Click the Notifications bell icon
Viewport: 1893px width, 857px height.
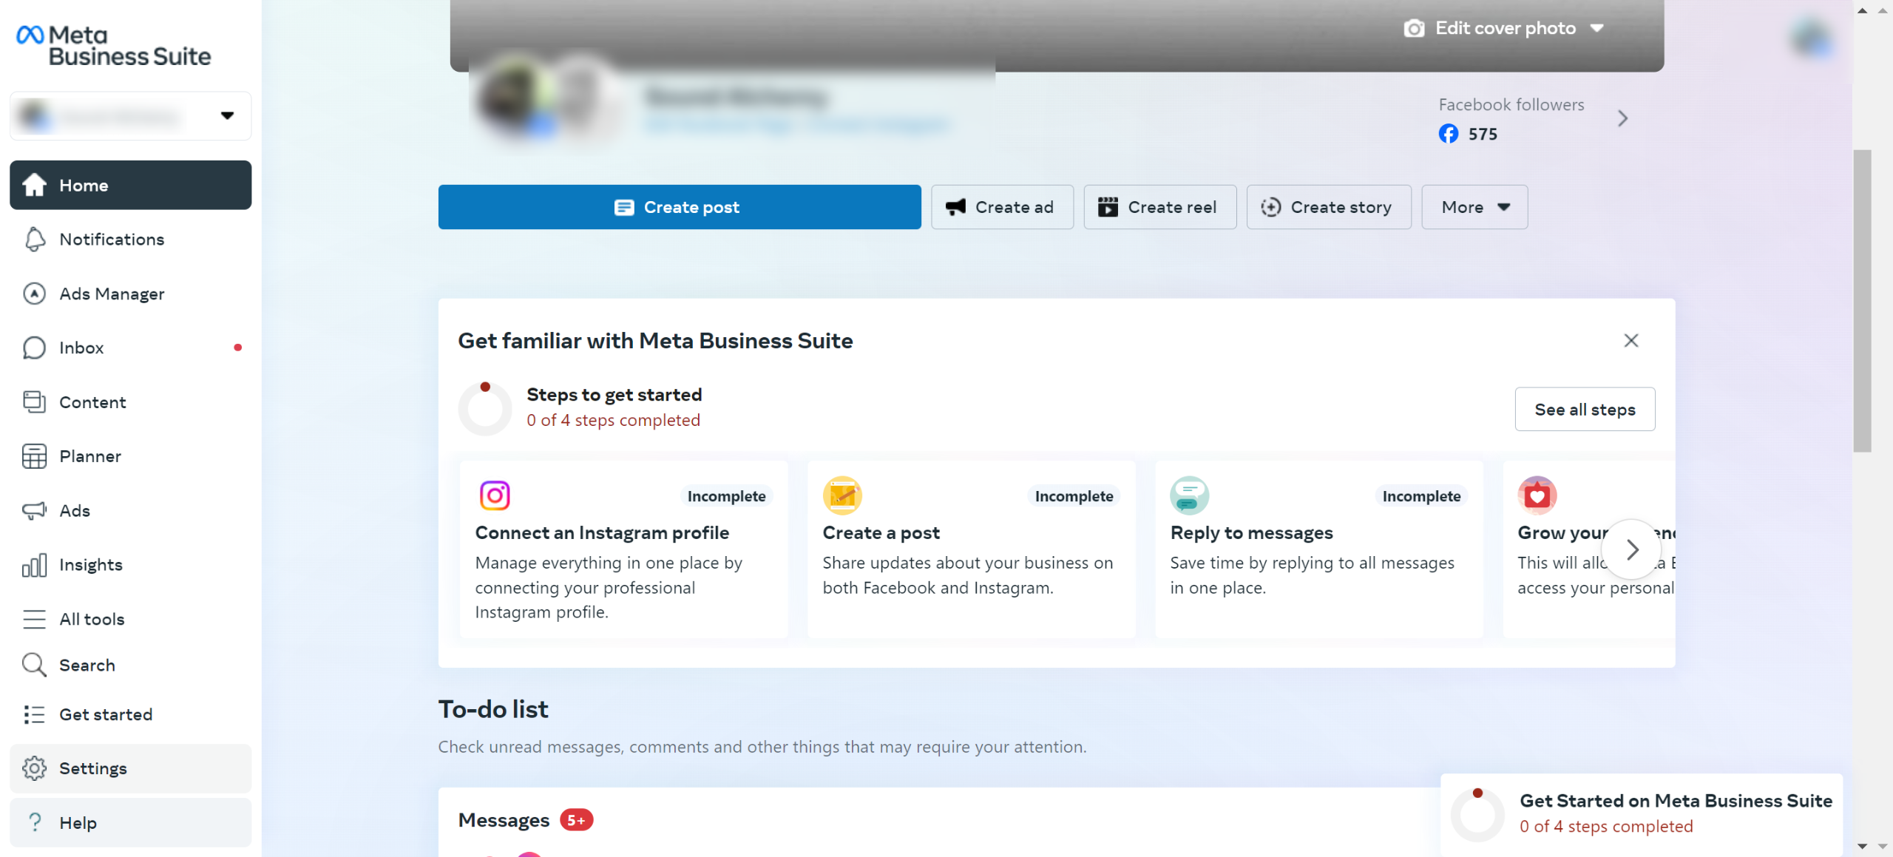[34, 239]
